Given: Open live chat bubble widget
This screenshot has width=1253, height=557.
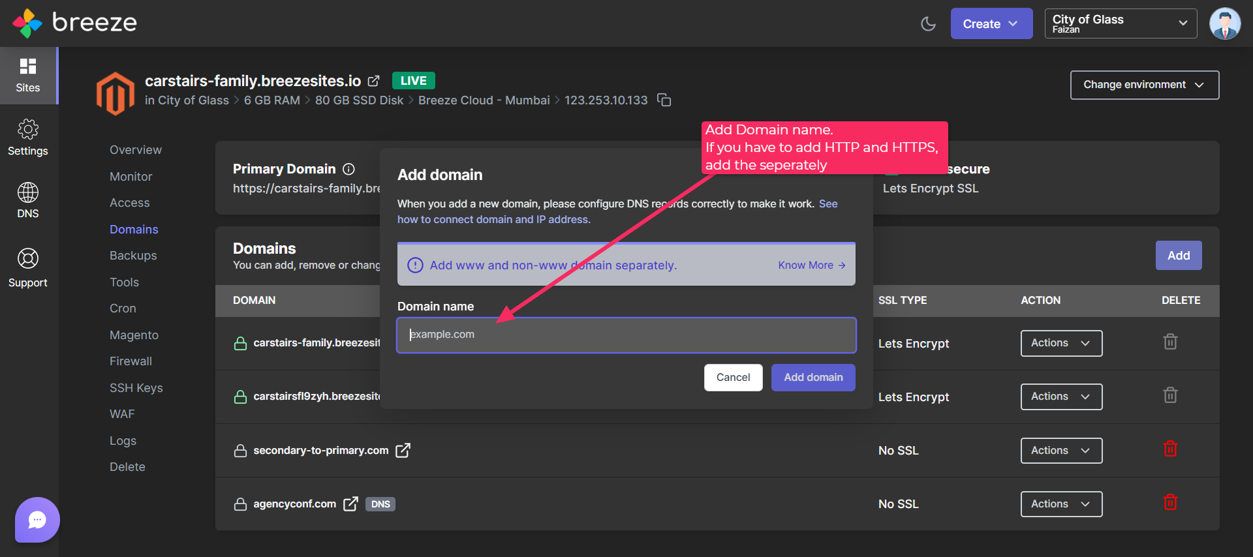Looking at the screenshot, I should pos(37,520).
